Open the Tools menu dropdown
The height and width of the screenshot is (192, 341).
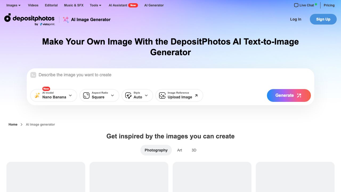tap(96, 5)
